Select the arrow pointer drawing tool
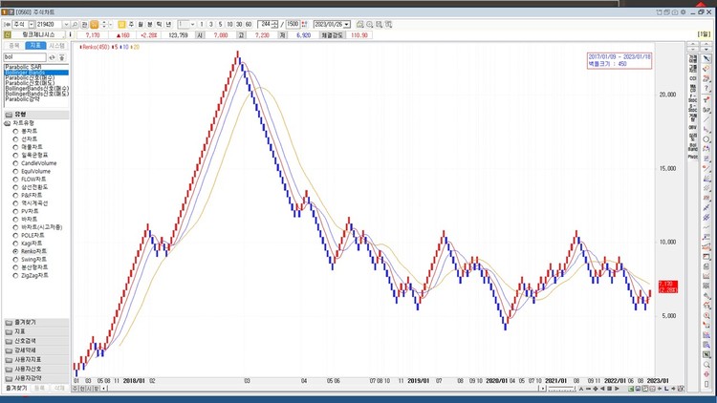 706,58
